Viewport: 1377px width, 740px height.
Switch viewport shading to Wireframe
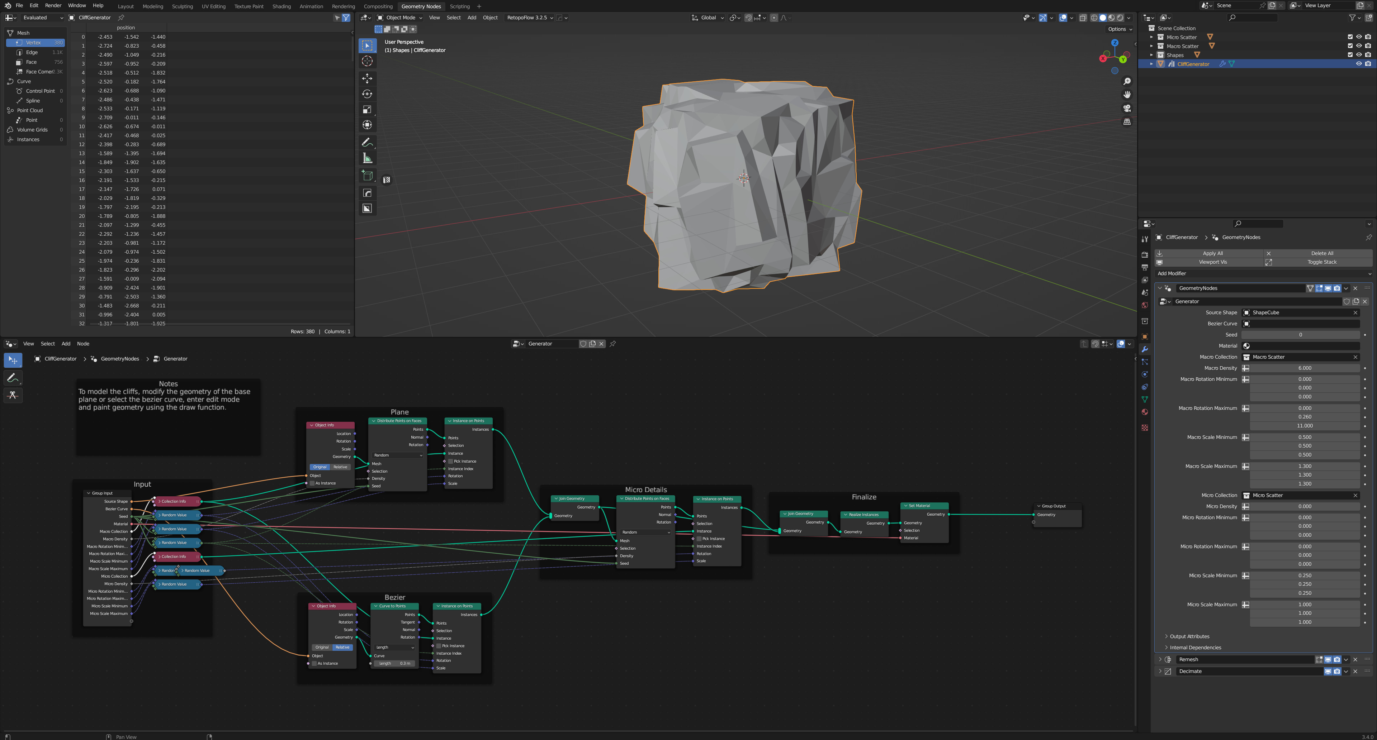point(1094,18)
